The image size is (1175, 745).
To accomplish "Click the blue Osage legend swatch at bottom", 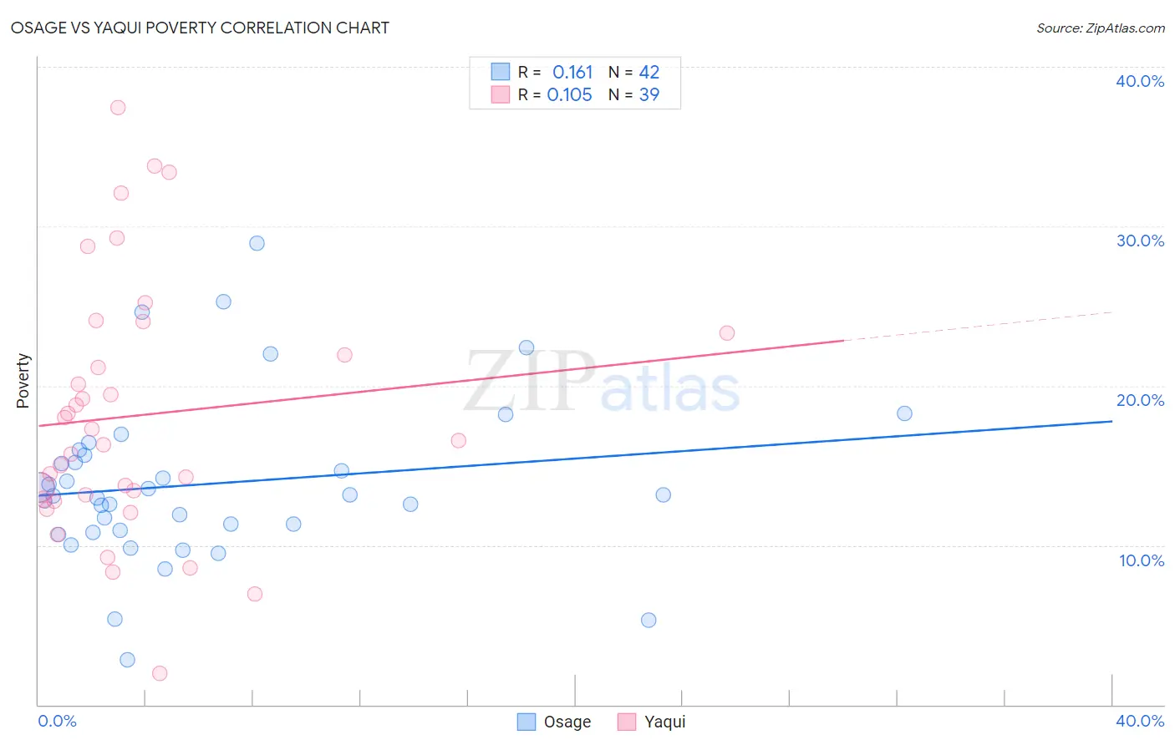I will point(526,722).
